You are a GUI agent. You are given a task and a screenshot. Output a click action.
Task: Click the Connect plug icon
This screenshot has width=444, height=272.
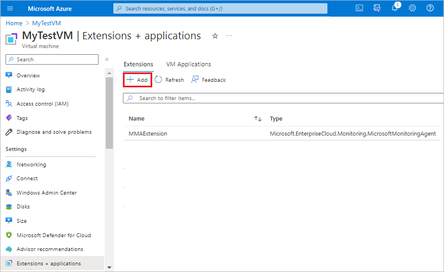[x=9, y=179]
